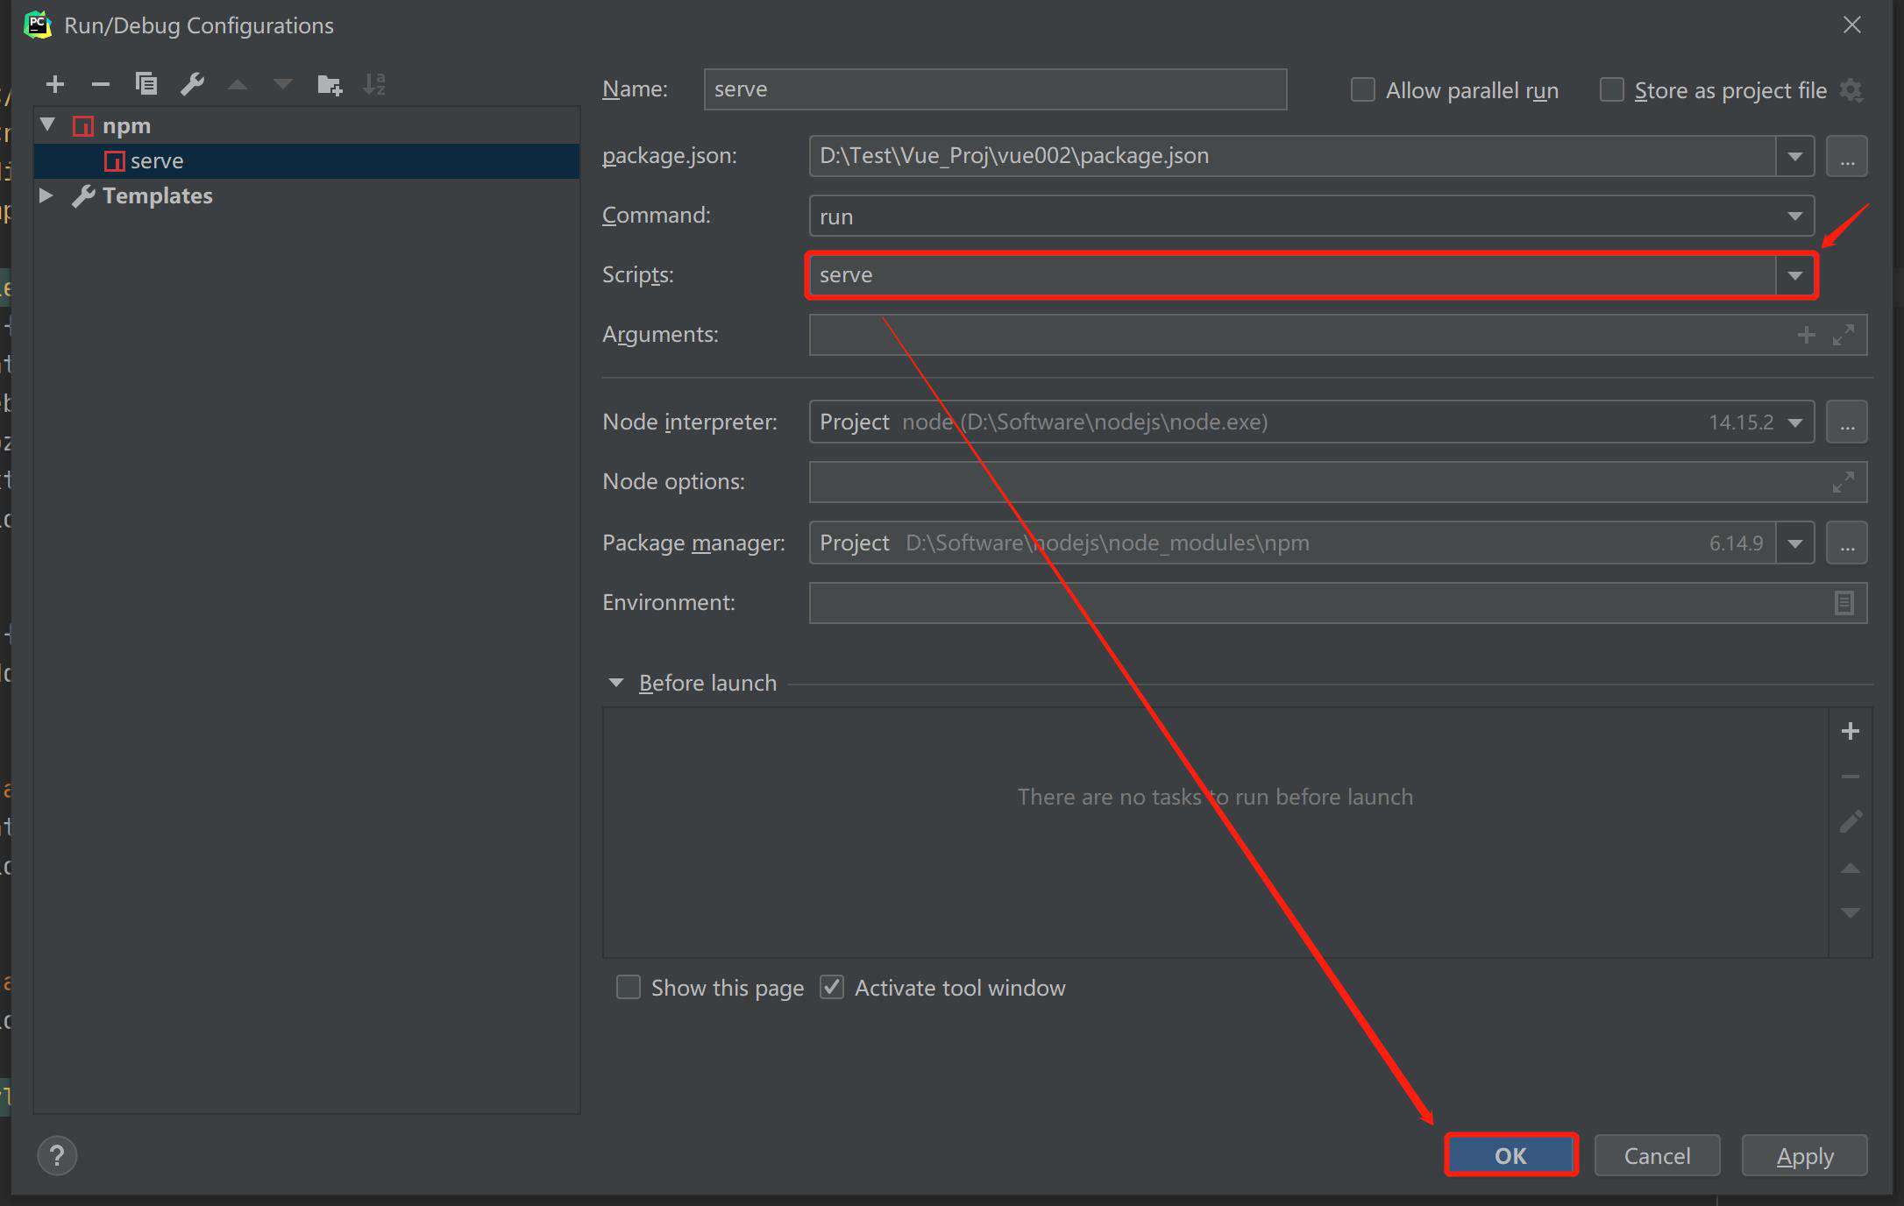Enable Store as project file

[x=1611, y=90]
